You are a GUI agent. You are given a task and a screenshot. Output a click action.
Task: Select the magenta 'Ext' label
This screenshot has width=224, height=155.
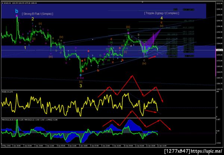pyautogui.click(x=82, y=78)
